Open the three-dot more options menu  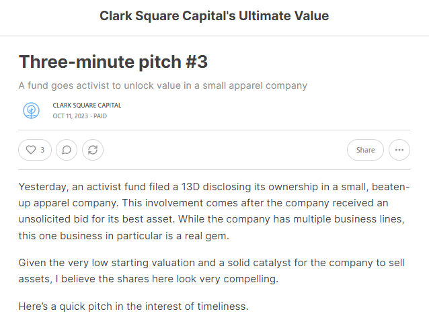pos(399,150)
